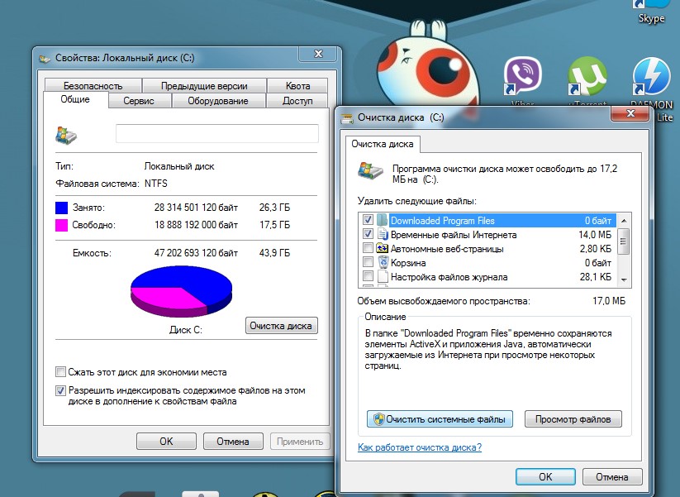Click the blue used-space color swatch
680x497 pixels.
61,208
